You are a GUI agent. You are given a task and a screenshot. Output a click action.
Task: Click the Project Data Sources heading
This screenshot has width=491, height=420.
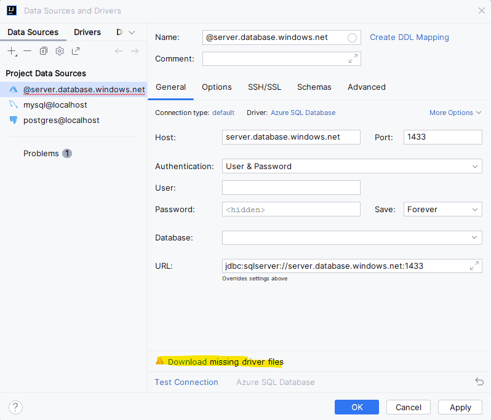click(46, 73)
